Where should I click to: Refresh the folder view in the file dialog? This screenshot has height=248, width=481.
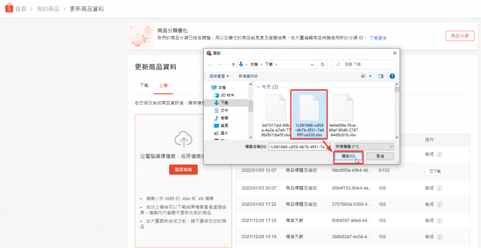coord(322,64)
